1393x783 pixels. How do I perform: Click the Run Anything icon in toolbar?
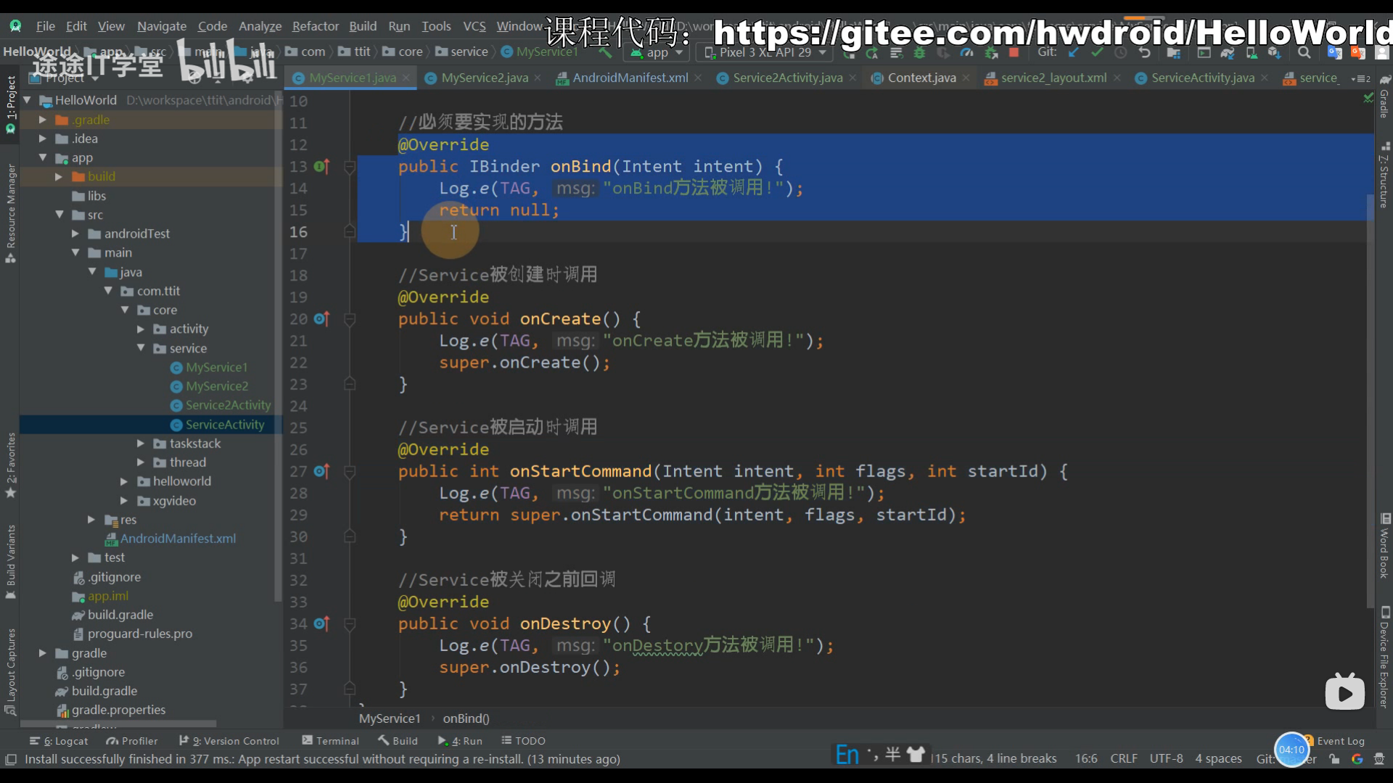coord(1204,52)
